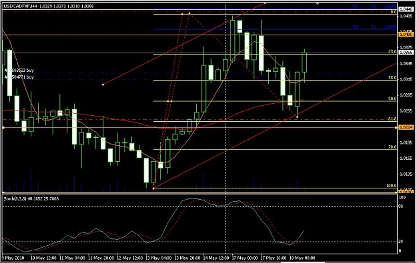Image resolution: width=417 pixels, height=263 pixels.
Task: Click the current price tag 1.0366
Action: pos(406,53)
